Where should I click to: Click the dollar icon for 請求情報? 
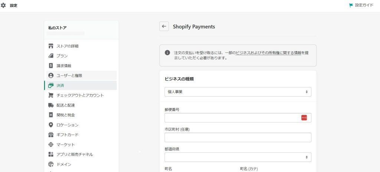point(50,66)
